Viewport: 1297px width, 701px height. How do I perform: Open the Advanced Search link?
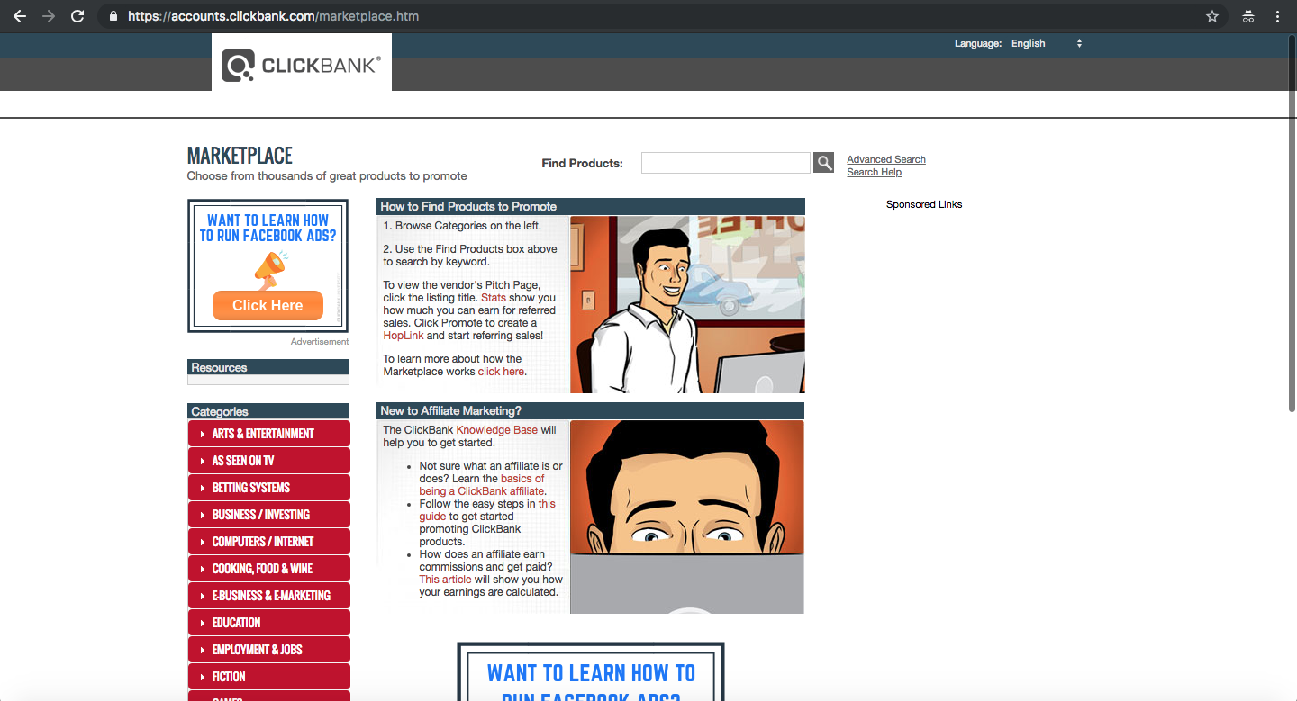[886, 159]
